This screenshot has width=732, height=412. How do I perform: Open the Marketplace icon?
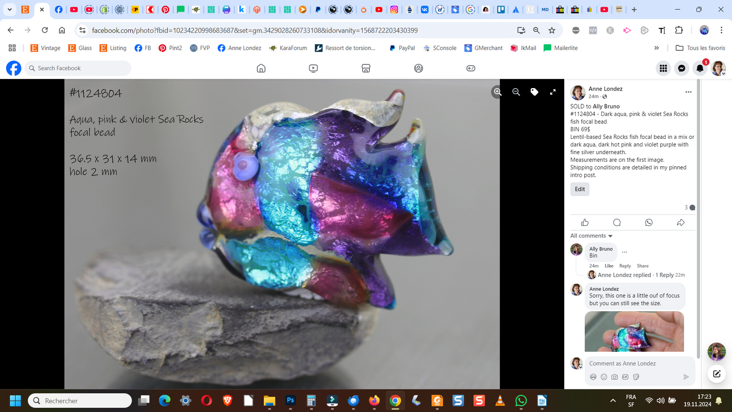(366, 68)
